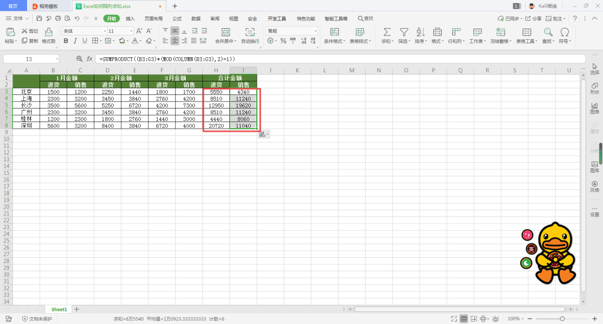This screenshot has height=324, width=603.
Task: Toggle italic formatting
Action: (x=75, y=41)
